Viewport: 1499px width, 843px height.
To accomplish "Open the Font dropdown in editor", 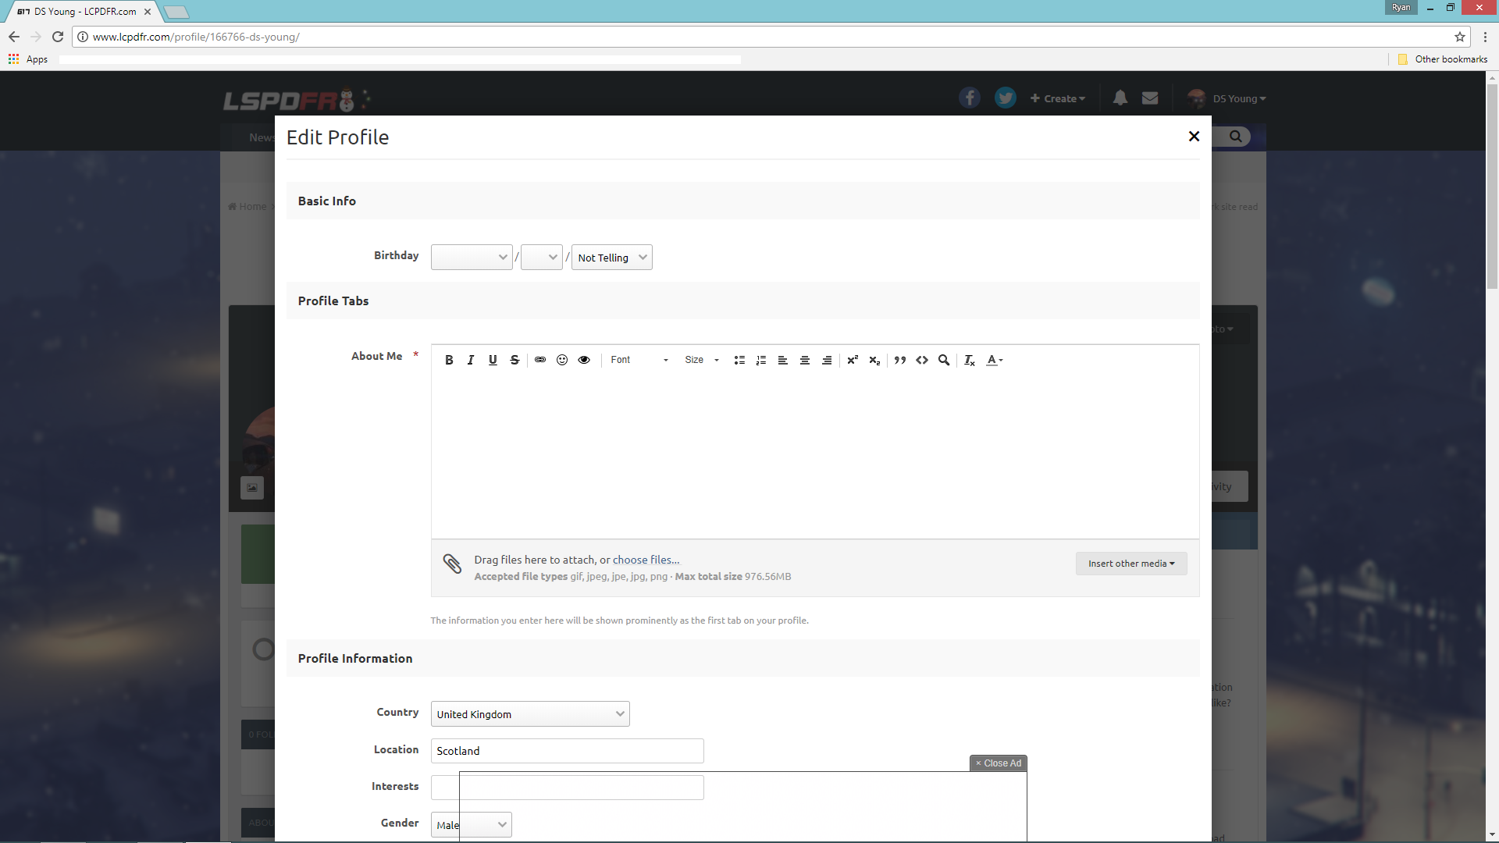I will click(x=639, y=360).
